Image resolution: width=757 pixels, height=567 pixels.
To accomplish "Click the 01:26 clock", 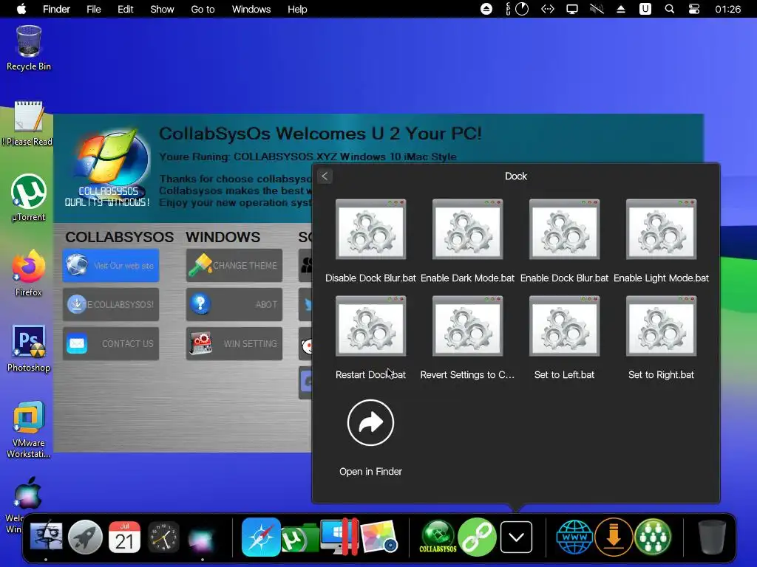I will tap(728, 9).
